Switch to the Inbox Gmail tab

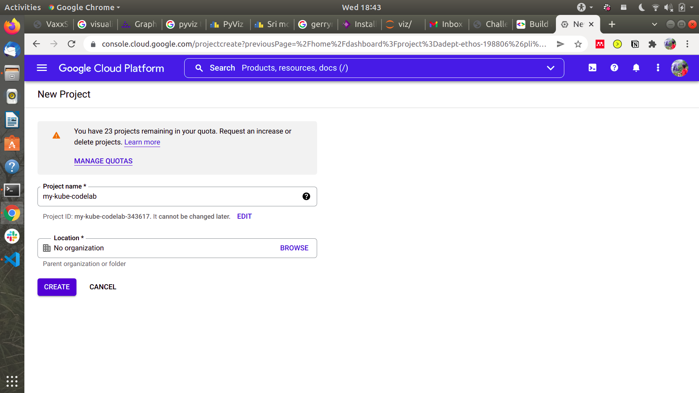[x=447, y=24]
